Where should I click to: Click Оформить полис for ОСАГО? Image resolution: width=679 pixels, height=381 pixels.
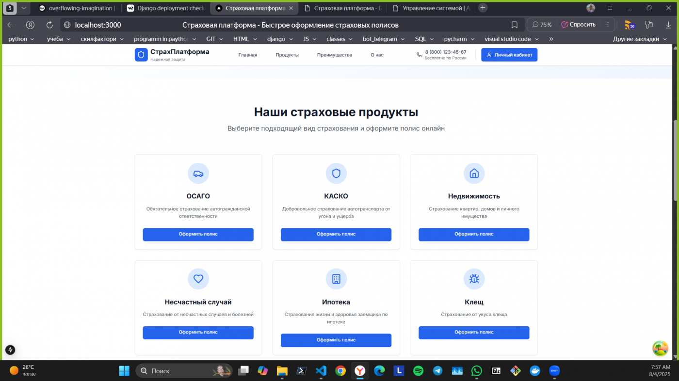tap(198, 234)
